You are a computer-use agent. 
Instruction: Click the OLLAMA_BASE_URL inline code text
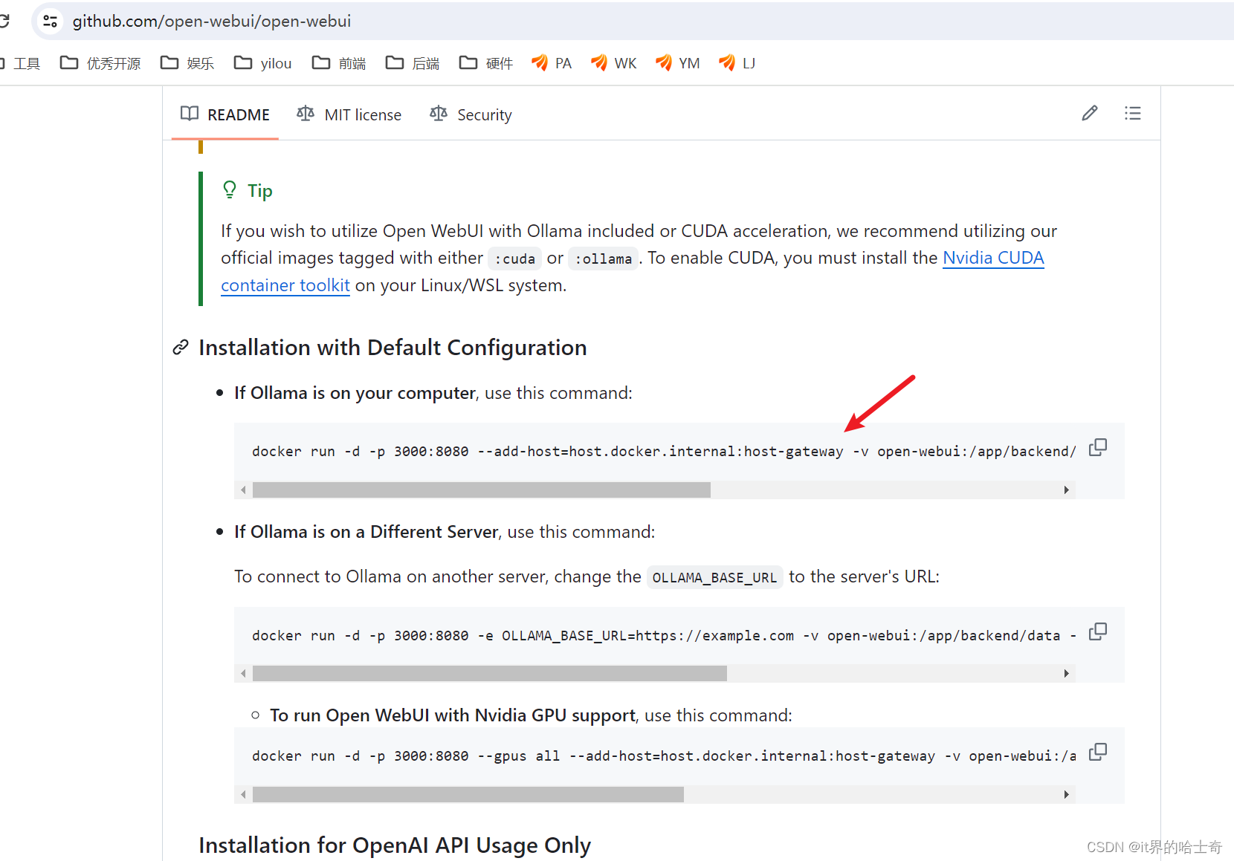[714, 577]
